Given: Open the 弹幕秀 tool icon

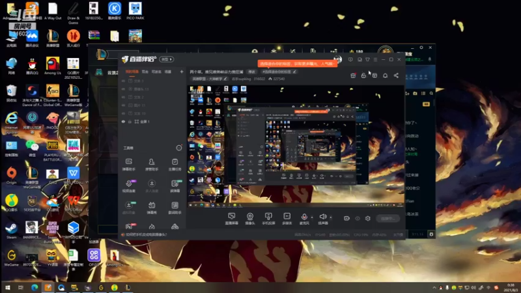Looking at the screenshot, I should (x=152, y=208).
